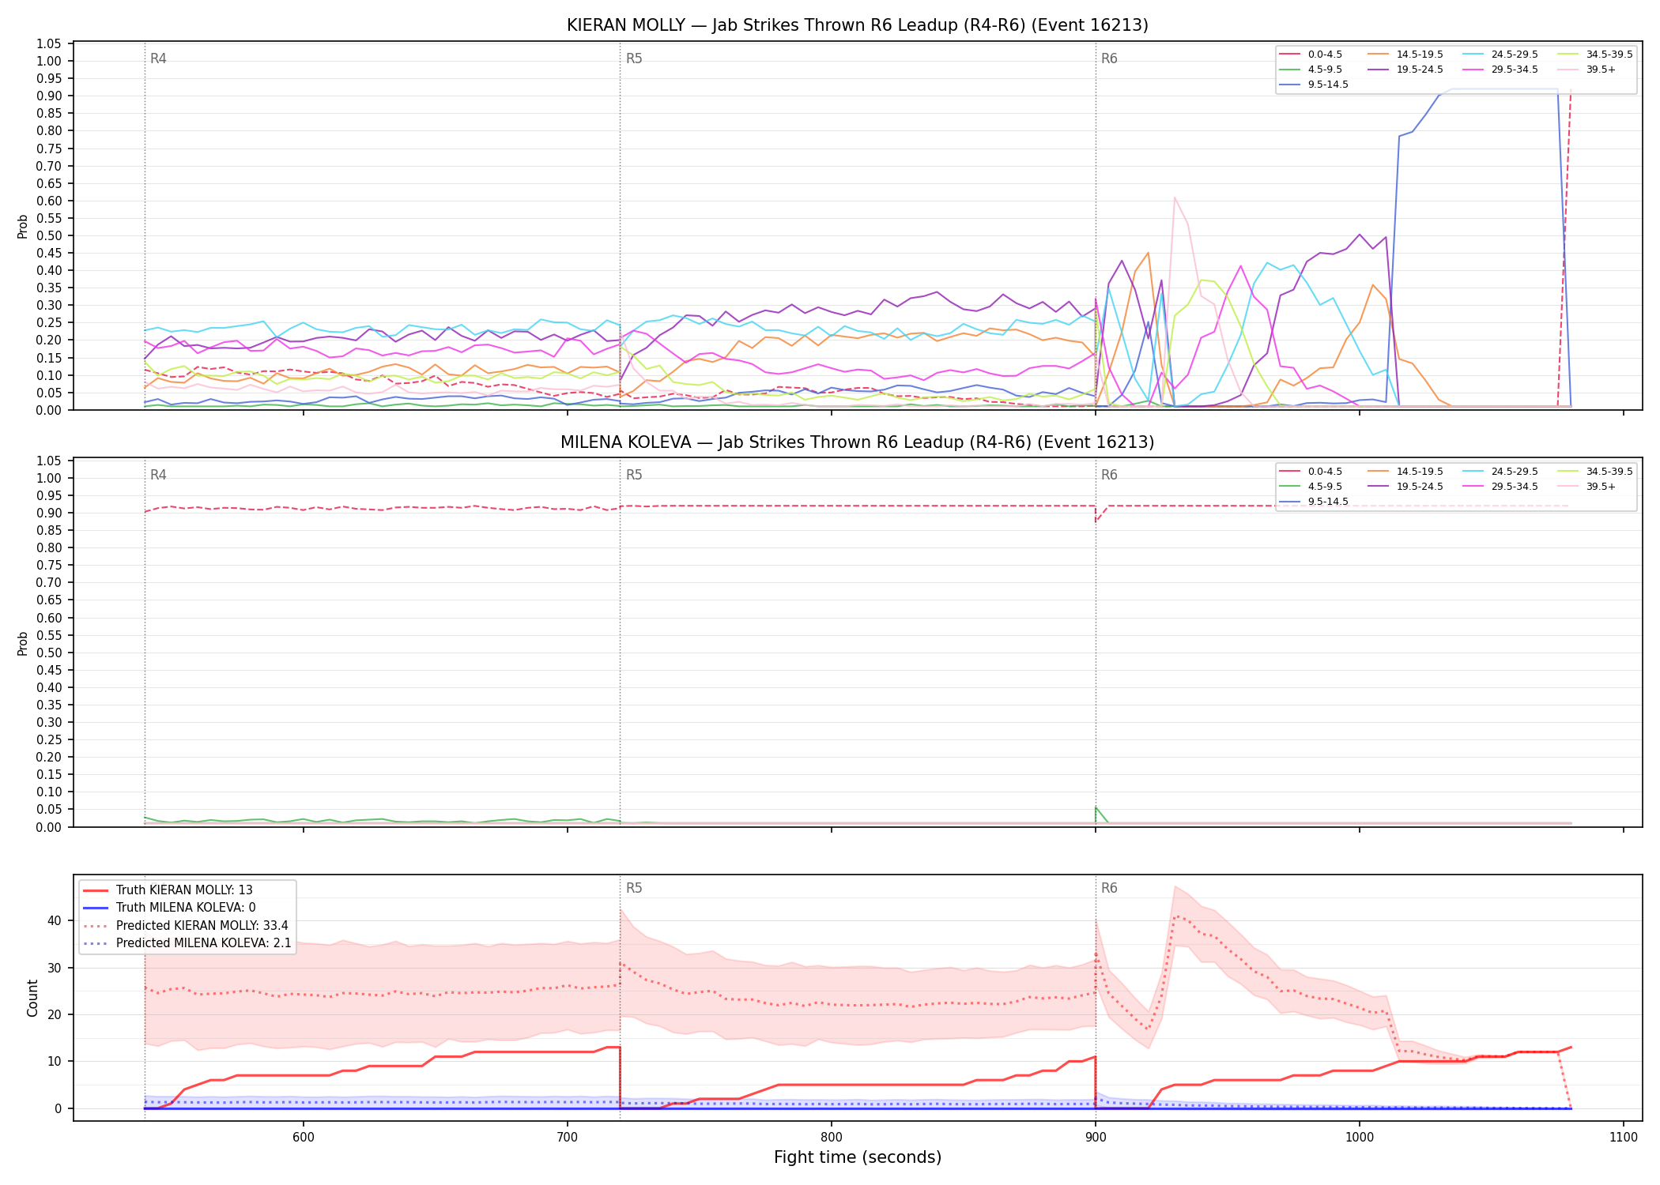1660x1185 pixels.
Task: Click the 'Fight time (seconds)' axis label
Action: [858, 1157]
